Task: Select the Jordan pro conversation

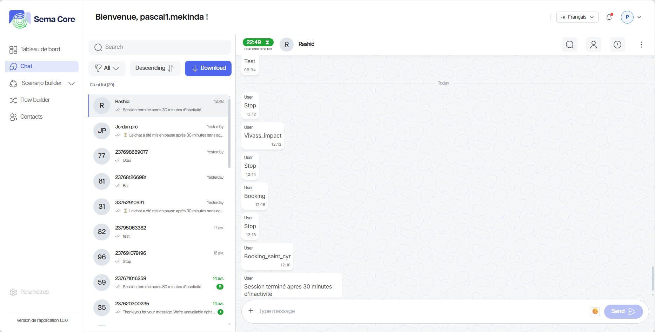Action: pyautogui.click(x=159, y=131)
